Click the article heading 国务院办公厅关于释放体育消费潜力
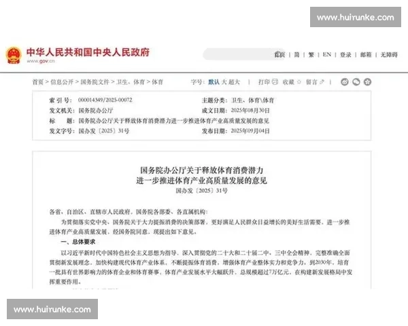Screen dimensions: 408x326 (202, 170)
